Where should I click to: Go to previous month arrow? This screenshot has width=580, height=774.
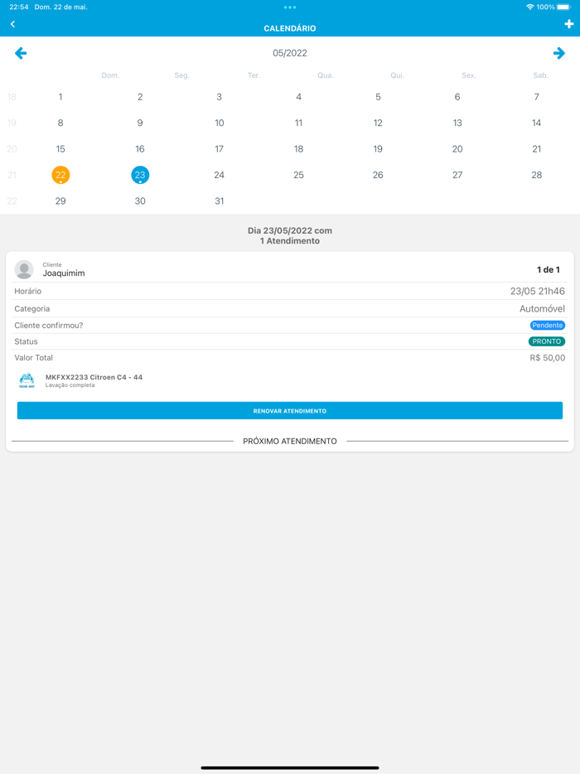21,53
